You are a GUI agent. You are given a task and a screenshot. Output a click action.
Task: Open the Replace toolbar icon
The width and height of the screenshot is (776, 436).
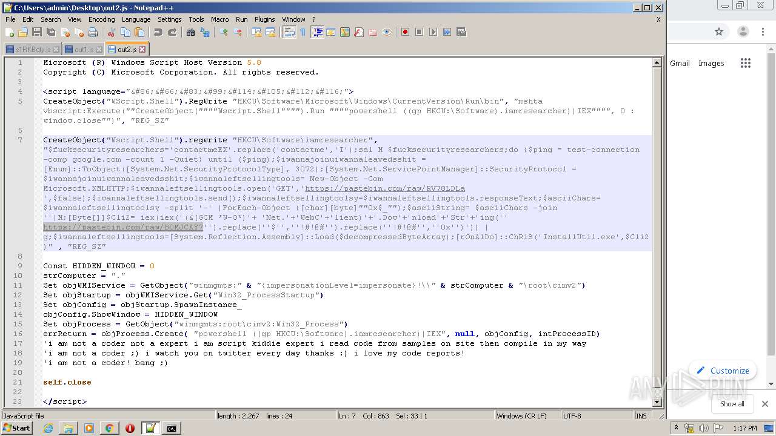[x=204, y=32]
